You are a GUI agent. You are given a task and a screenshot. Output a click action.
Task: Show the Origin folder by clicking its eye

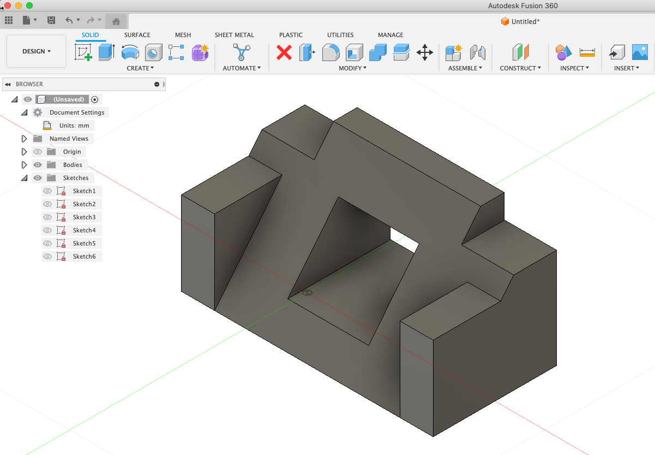point(37,151)
